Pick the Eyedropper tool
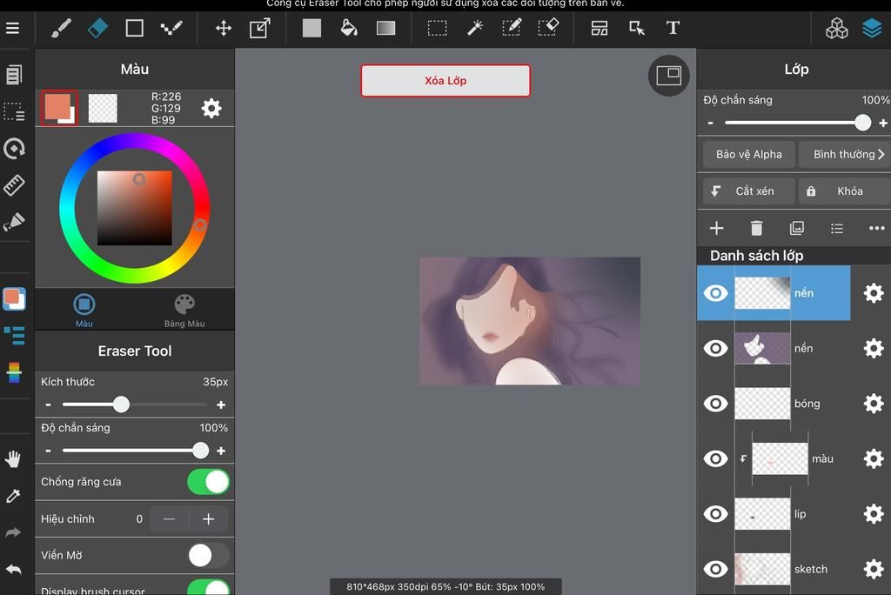 pyautogui.click(x=13, y=496)
